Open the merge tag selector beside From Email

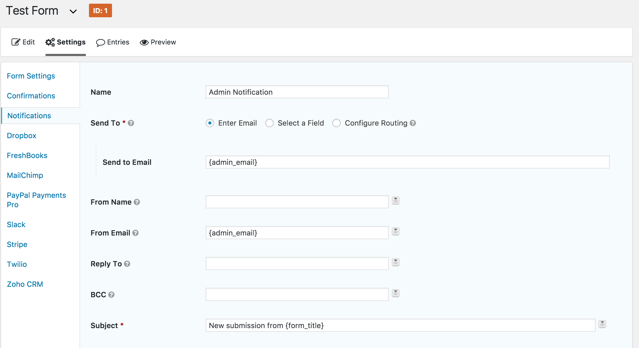click(395, 232)
